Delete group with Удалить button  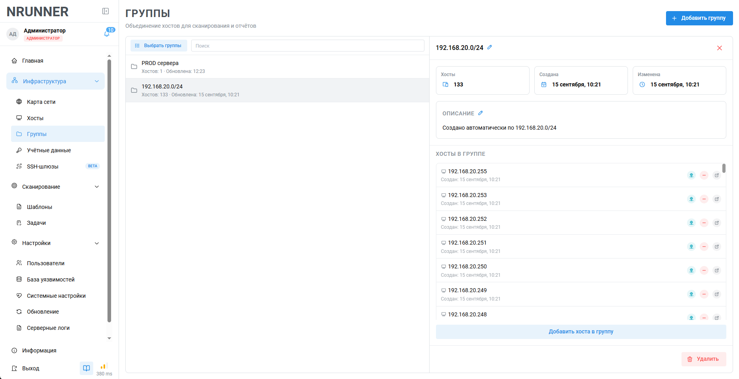coord(704,359)
